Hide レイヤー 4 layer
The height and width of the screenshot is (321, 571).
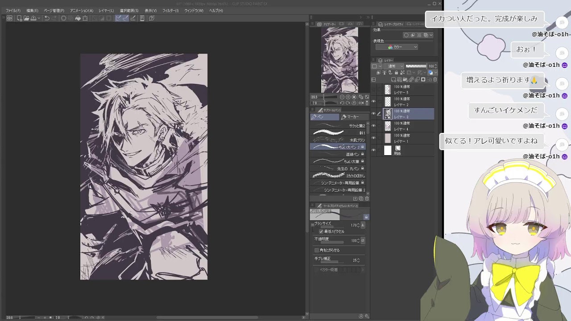[x=373, y=126]
